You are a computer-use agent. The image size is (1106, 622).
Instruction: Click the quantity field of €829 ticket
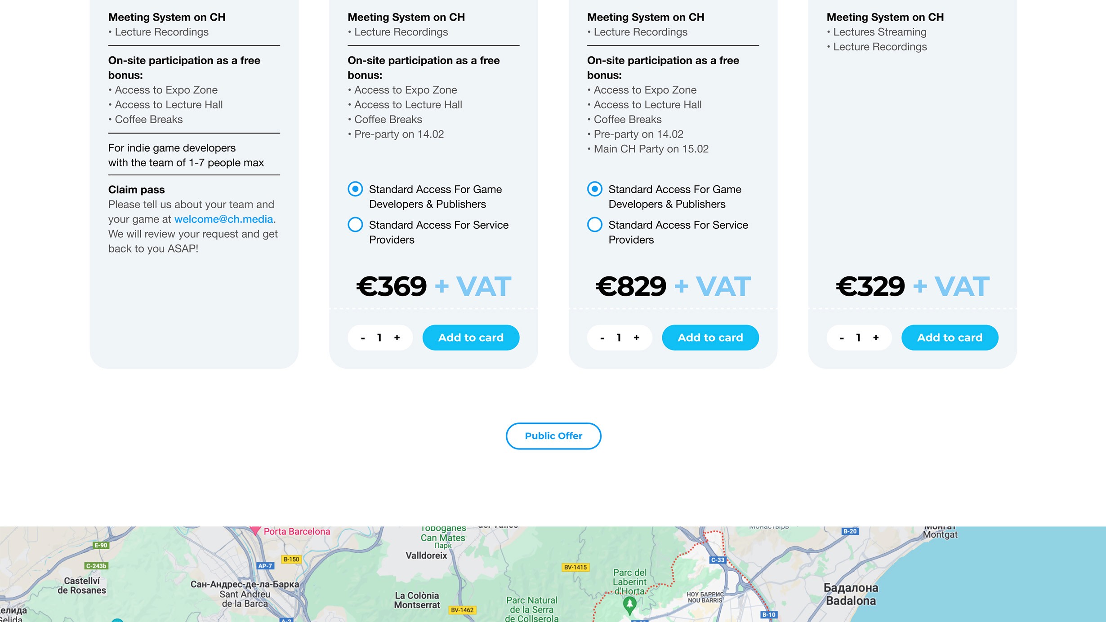[x=619, y=338]
